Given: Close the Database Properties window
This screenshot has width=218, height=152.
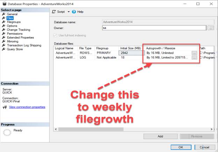Looking at the screenshot, I should pos(211,4).
